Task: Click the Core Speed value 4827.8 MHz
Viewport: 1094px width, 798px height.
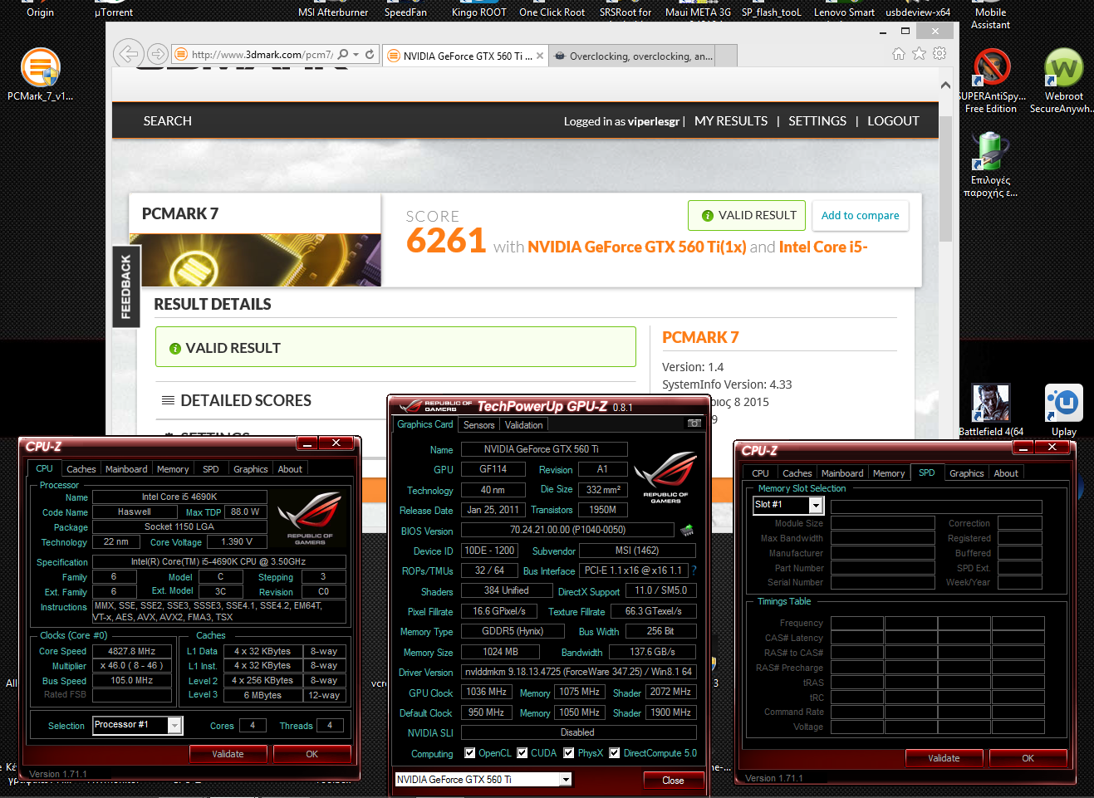Action: click(132, 651)
